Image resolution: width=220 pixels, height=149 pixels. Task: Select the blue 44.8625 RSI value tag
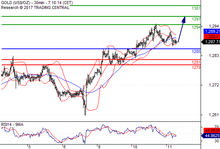click(211, 136)
